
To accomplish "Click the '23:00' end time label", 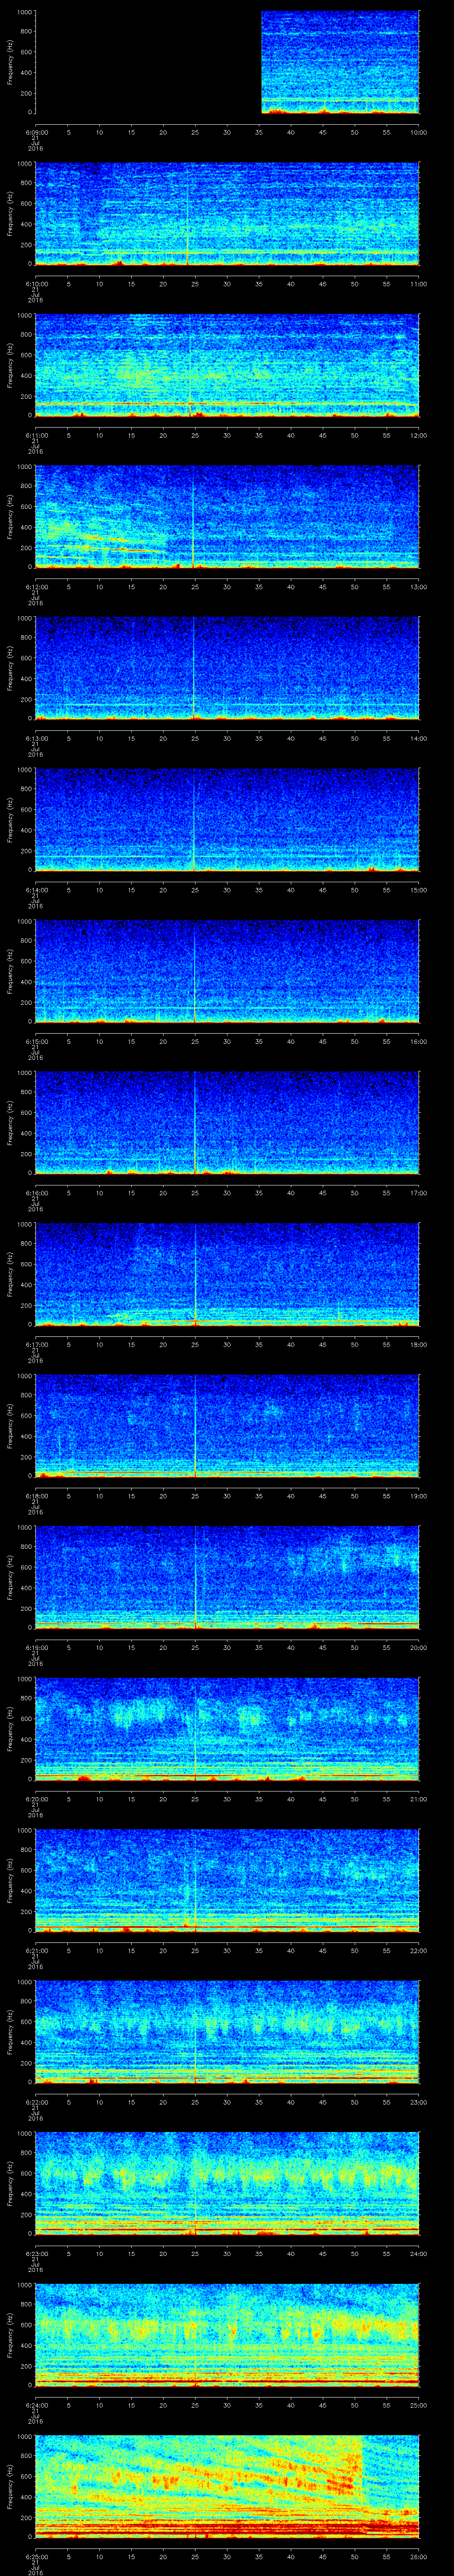I will (418, 2102).
